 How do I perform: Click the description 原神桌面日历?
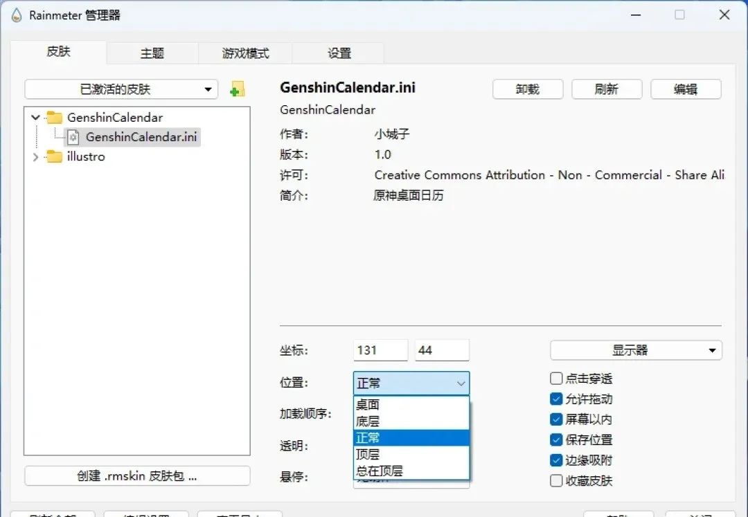click(x=409, y=195)
